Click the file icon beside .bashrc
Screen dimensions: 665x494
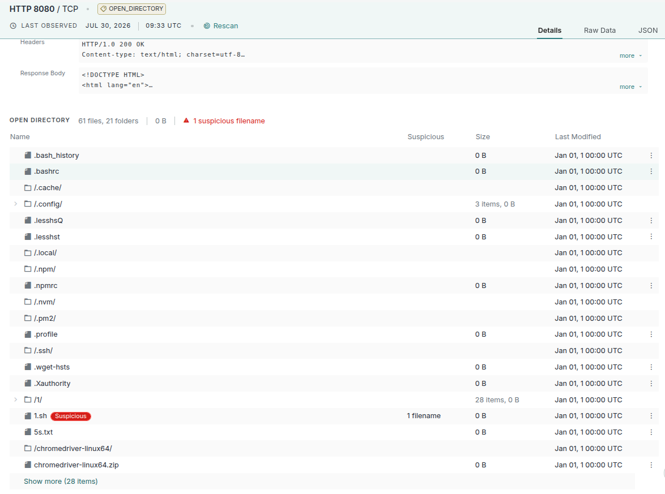click(28, 171)
